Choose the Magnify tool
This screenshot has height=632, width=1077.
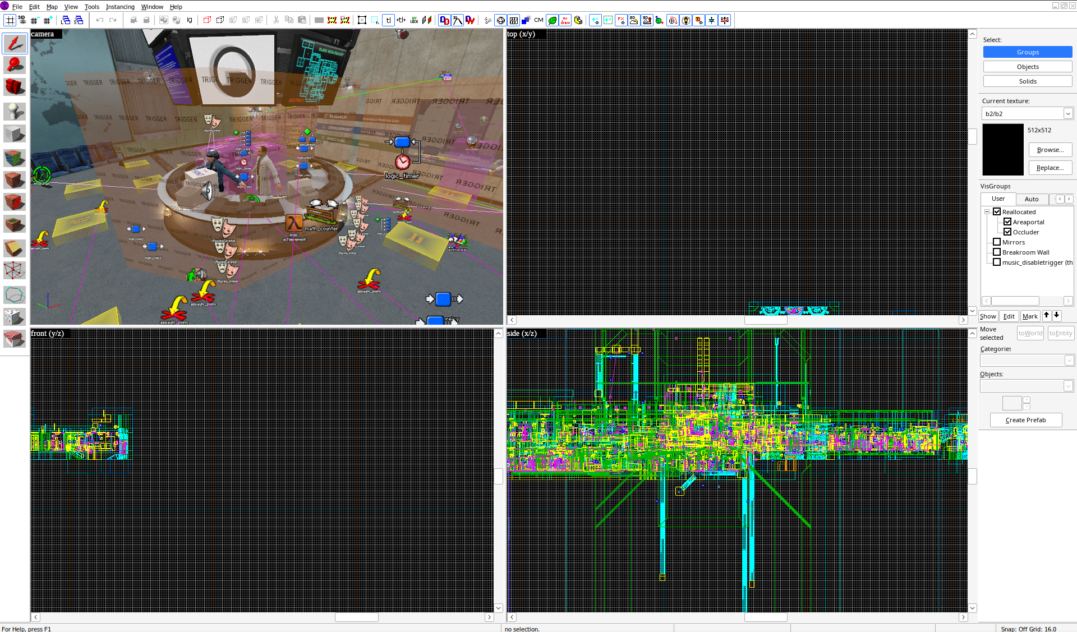(15, 65)
